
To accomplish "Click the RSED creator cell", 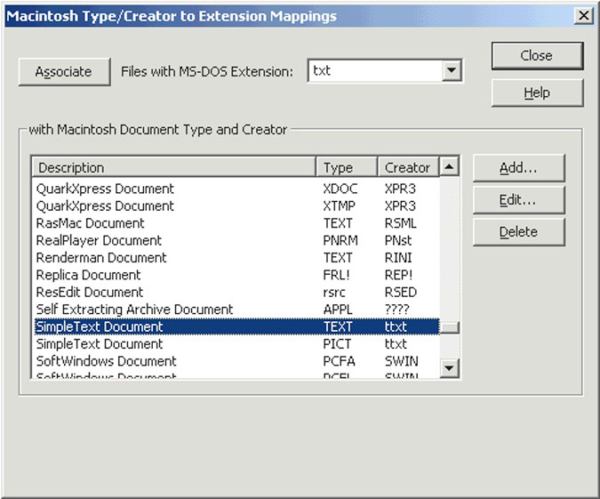I will point(400,293).
